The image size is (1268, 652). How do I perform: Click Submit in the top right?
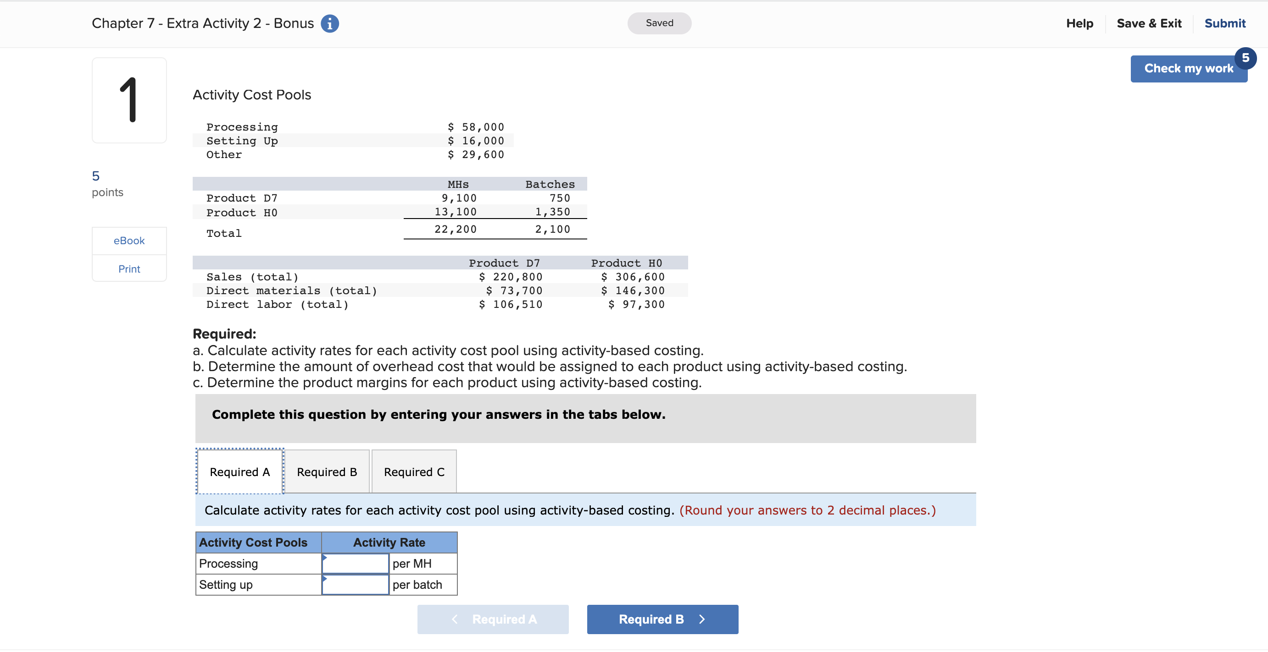tap(1225, 23)
